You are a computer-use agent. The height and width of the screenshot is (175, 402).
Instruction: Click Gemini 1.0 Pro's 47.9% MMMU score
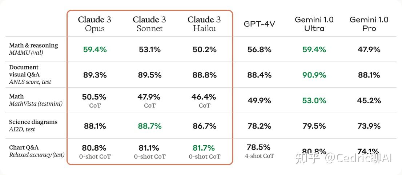[x=369, y=49]
